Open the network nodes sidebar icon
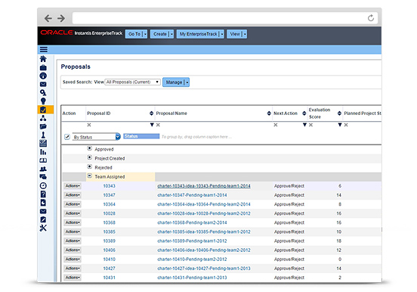 coord(43,118)
